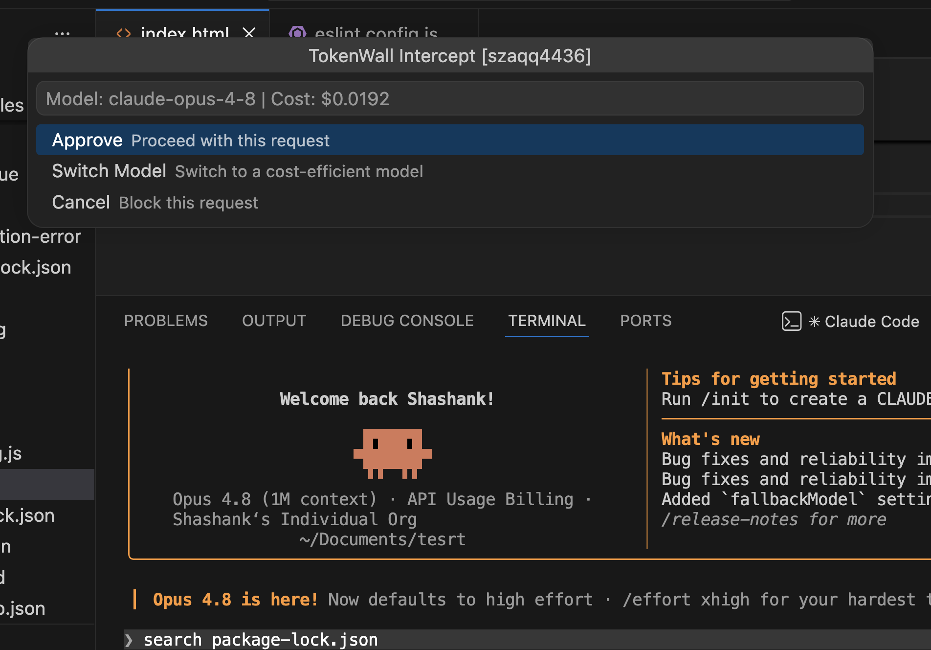Select the Claude Code terminal label
This screenshot has width=931, height=650.
pyautogui.click(x=871, y=322)
